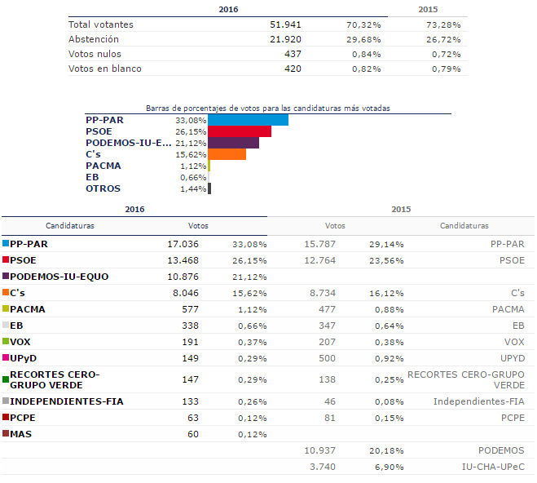Click the total voters value 51.941
The width and height of the screenshot is (537, 483).
tap(285, 24)
